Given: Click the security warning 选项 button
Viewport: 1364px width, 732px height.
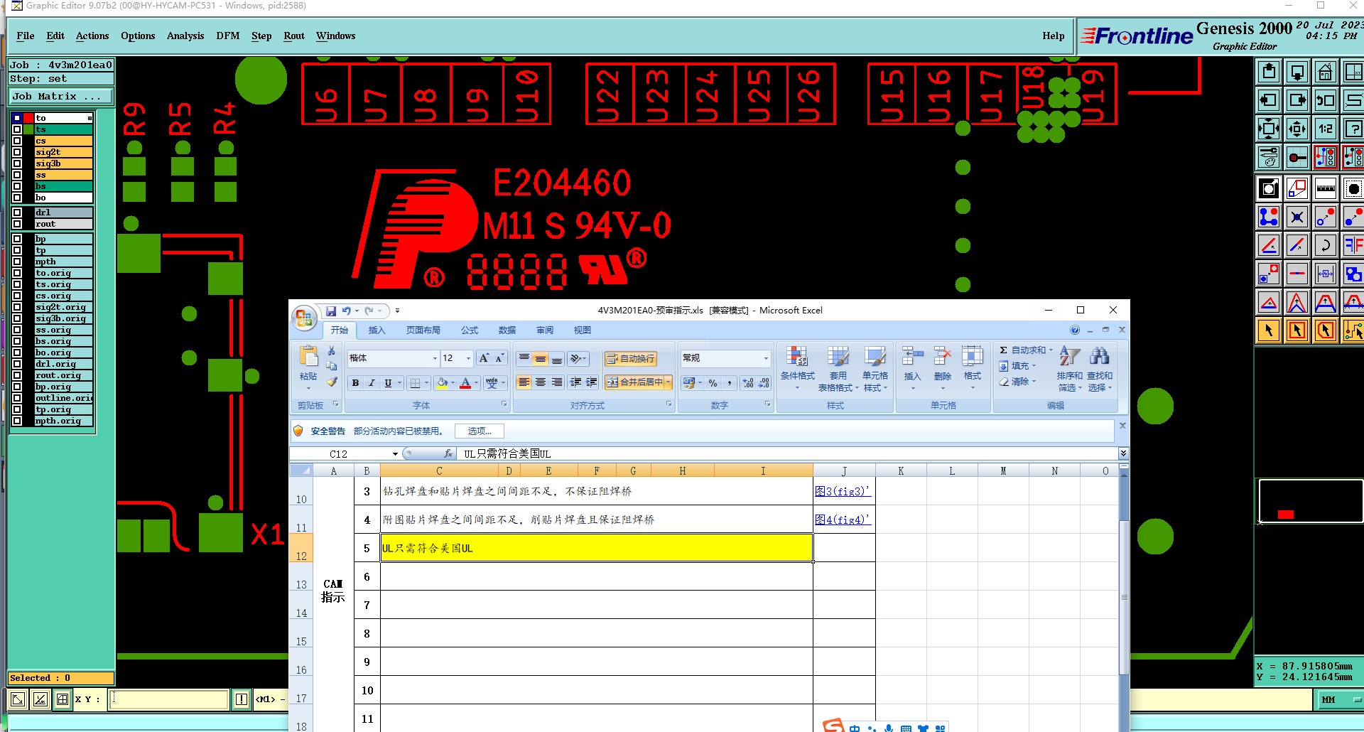Looking at the screenshot, I should click(480, 431).
